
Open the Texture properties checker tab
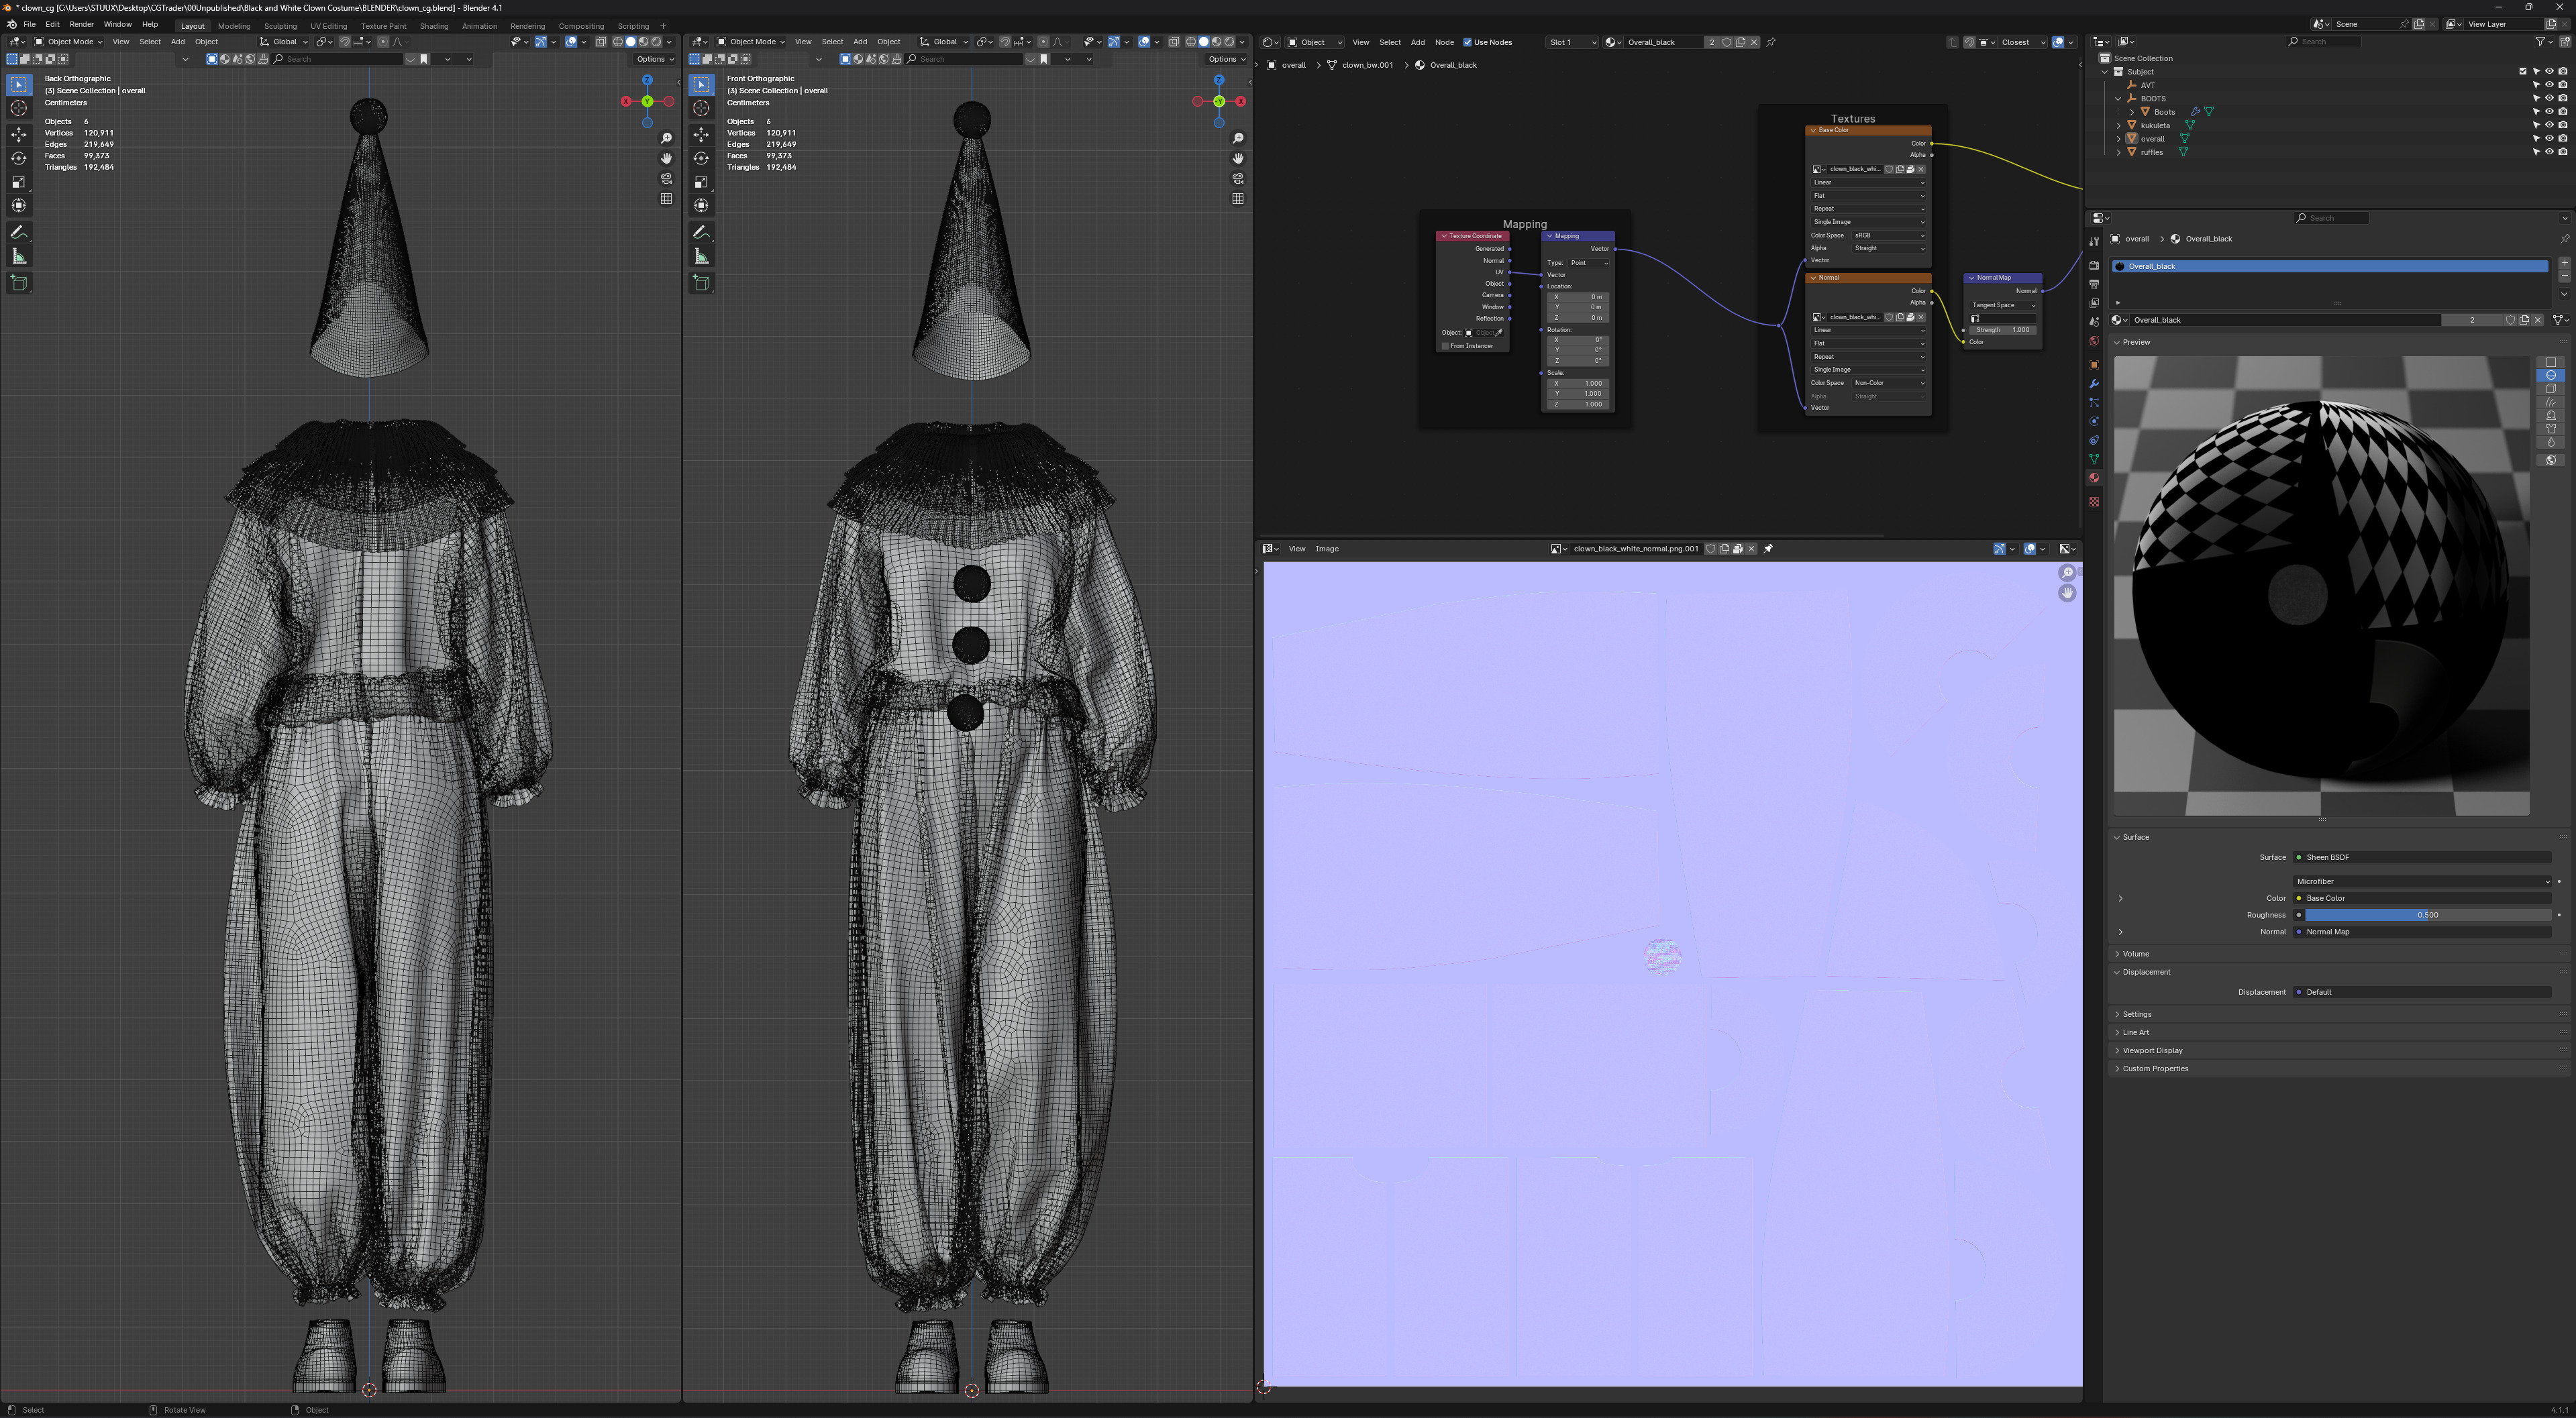click(x=2094, y=502)
